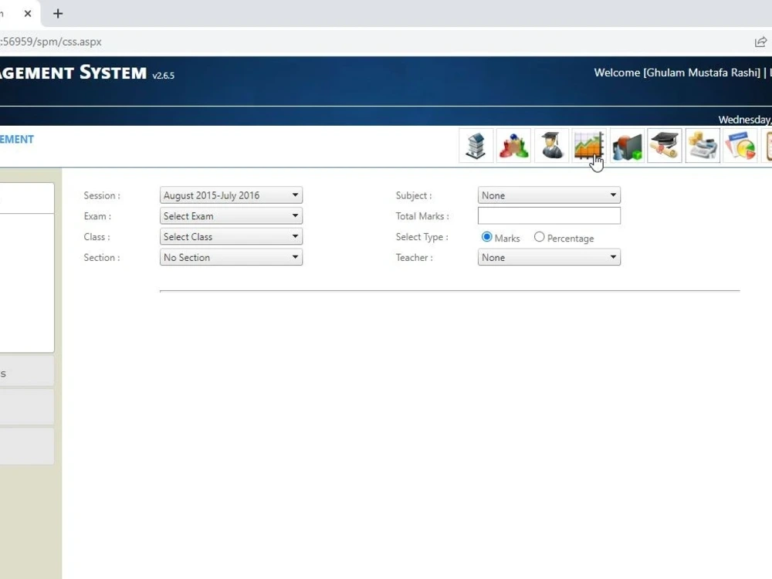Click the browser address bar URL
This screenshot has width=772, height=579.
[x=51, y=42]
